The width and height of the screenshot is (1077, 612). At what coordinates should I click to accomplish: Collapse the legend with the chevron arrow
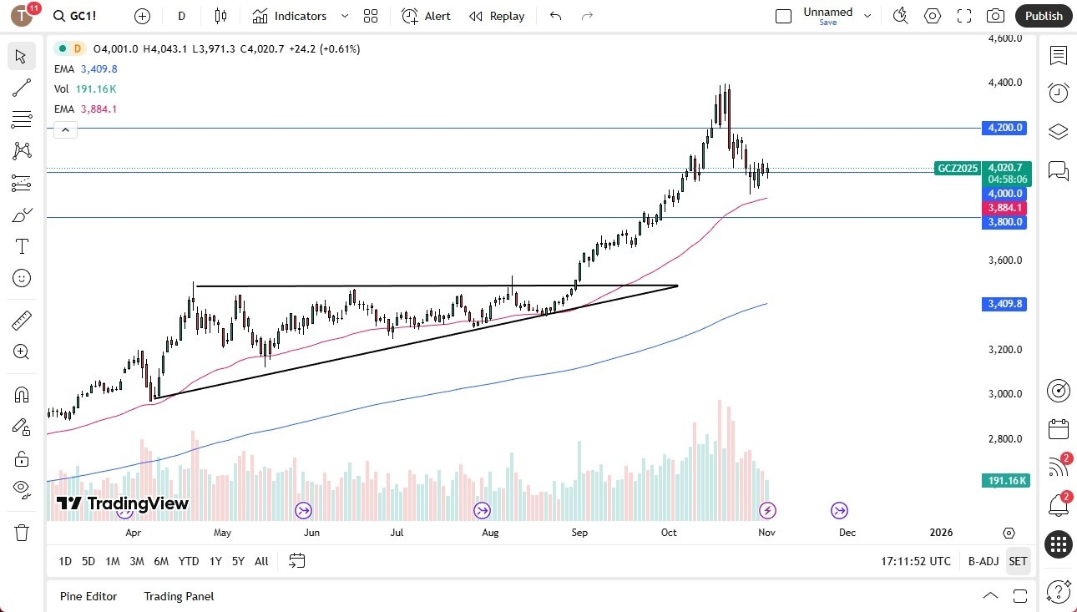click(x=65, y=129)
